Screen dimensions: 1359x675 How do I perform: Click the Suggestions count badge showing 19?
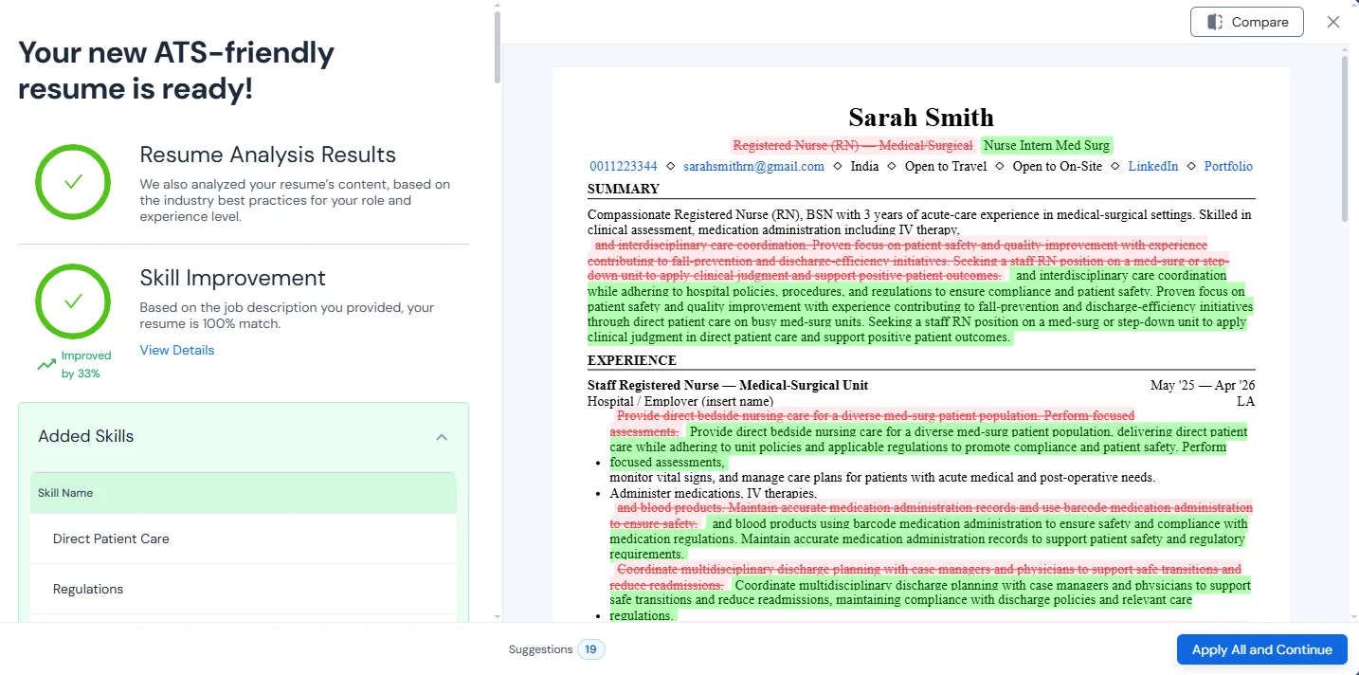[x=590, y=649]
